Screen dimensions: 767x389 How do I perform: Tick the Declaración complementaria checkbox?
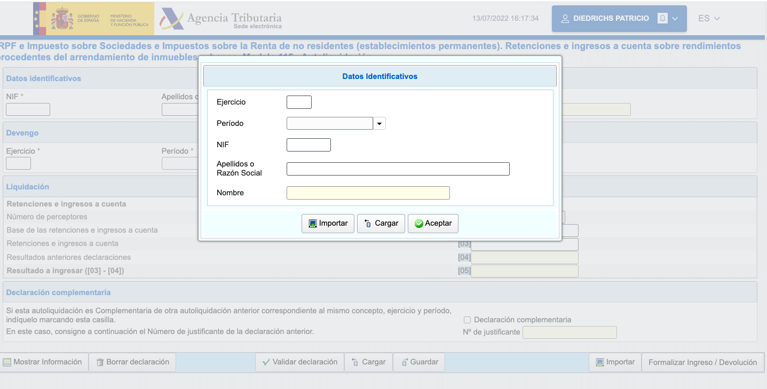pos(467,320)
